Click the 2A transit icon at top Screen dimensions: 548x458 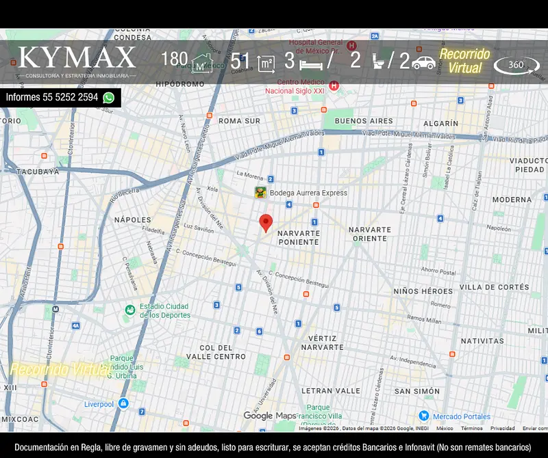pos(375,36)
